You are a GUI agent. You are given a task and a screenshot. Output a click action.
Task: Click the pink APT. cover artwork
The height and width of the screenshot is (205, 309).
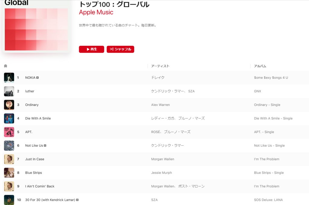[x=9, y=132]
